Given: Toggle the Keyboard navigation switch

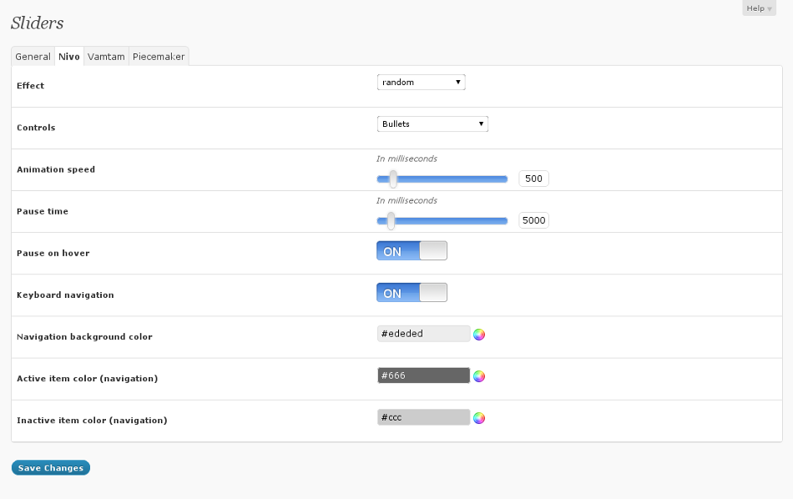Looking at the screenshot, I should click(x=412, y=293).
